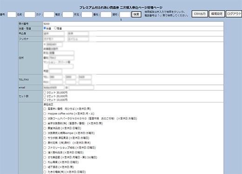Select the radio button in the kampai row
Screen dimensions: 242x174
[45, 133]
